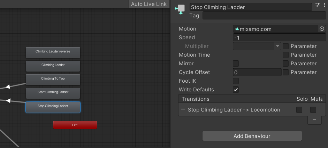Enable Solo for the Locomotion transition
The height and width of the screenshot is (148, 328).
click(x=299, y=110)
